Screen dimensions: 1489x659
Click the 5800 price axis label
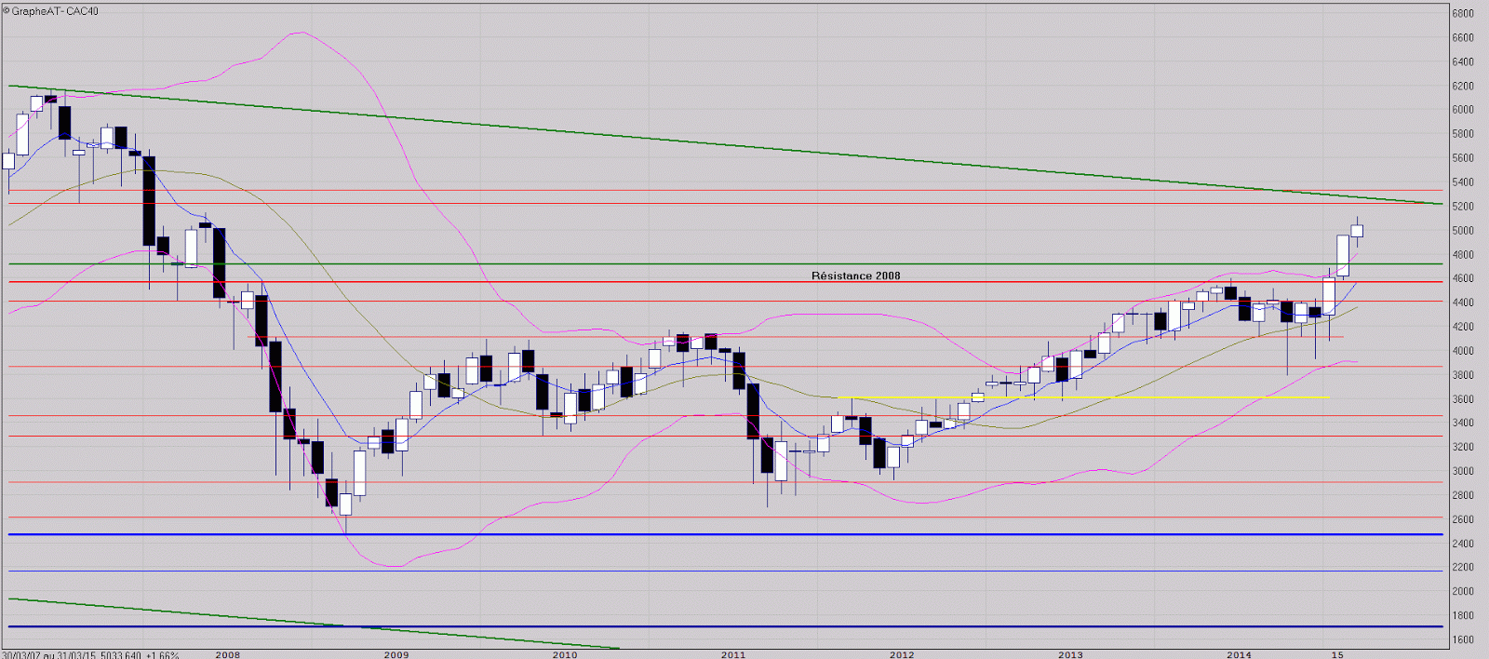pos(1463,134)
